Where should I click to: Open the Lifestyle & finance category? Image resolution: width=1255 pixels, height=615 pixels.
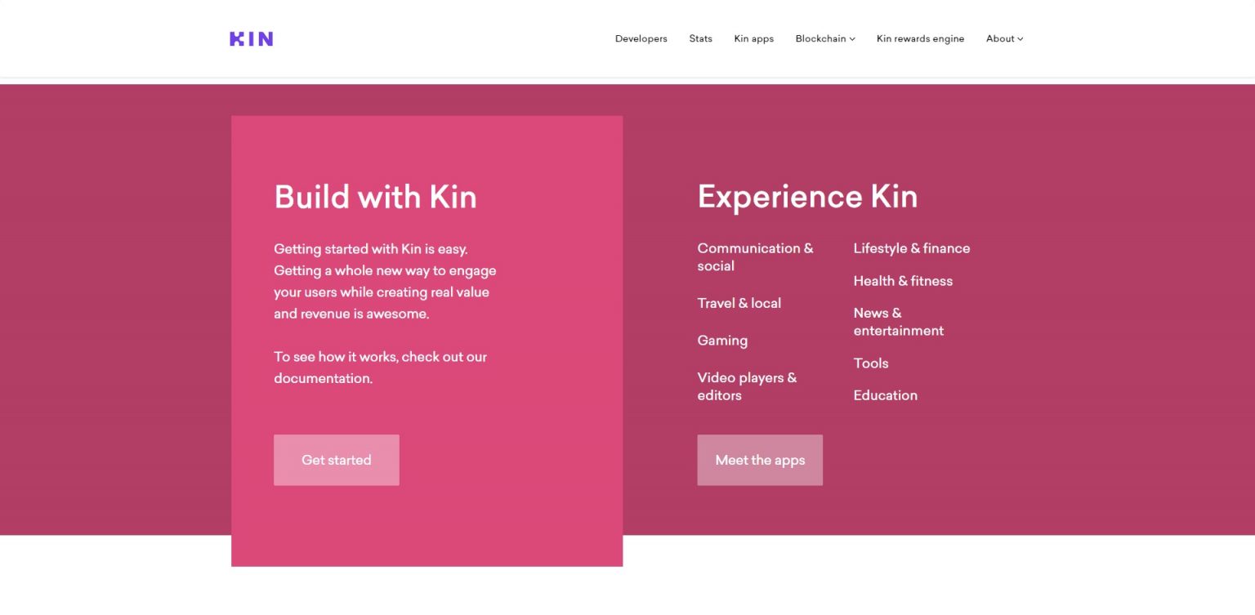coord(912,248)
